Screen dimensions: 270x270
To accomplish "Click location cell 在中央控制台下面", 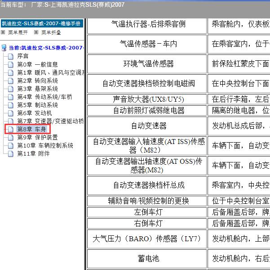I will [x=239, y=84].
